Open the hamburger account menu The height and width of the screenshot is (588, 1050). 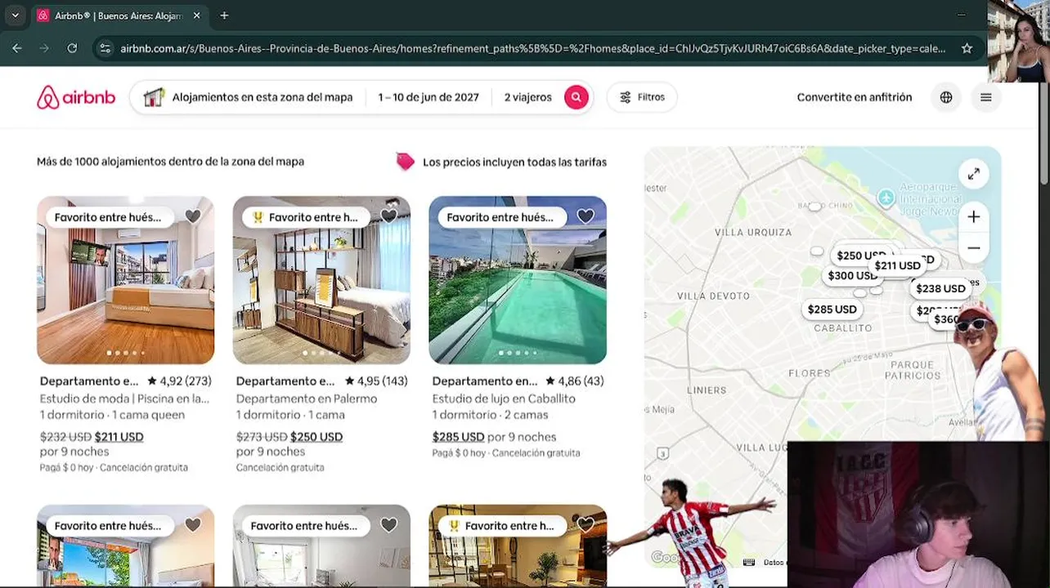pos(986,97)
